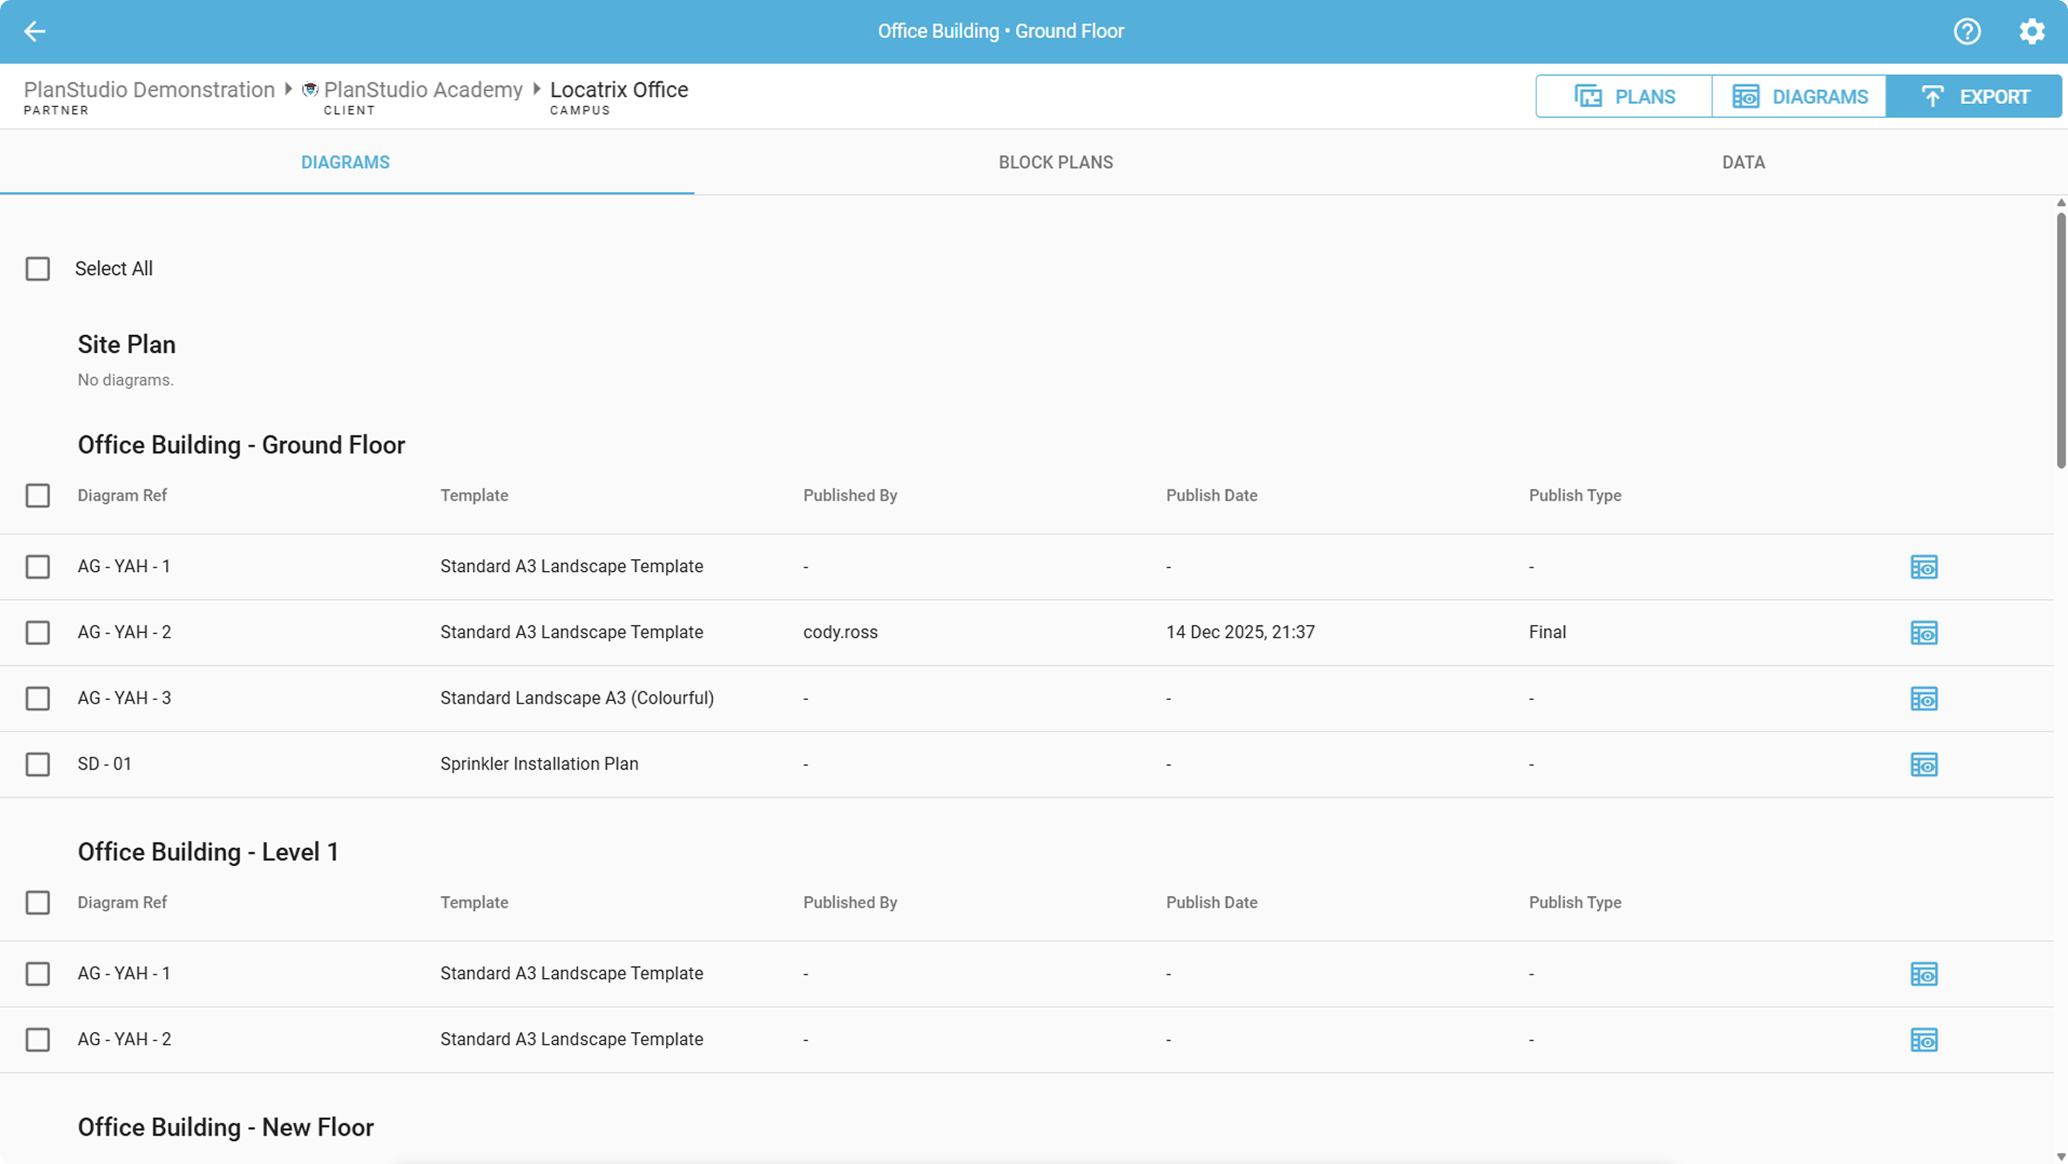Click the Diagrams button in top bar
The width and height of the screenshot is (2068, 1164).
pos(1799,96)
